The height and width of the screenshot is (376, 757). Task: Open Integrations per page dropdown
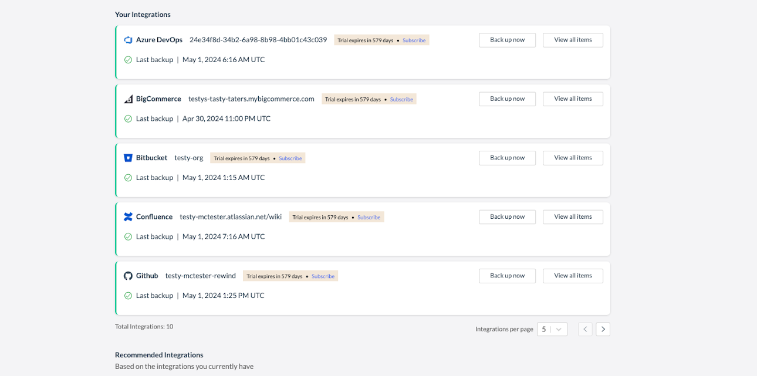(552, 329)
